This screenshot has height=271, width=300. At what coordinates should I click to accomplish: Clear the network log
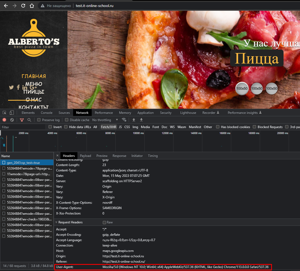12,120
